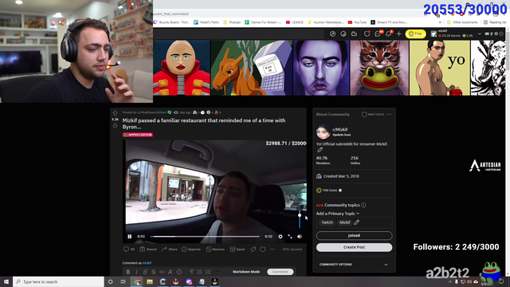This screenshot has height=287, width=510.
Task: Open the post's 40 comments
Action: [x=129, y=250]
